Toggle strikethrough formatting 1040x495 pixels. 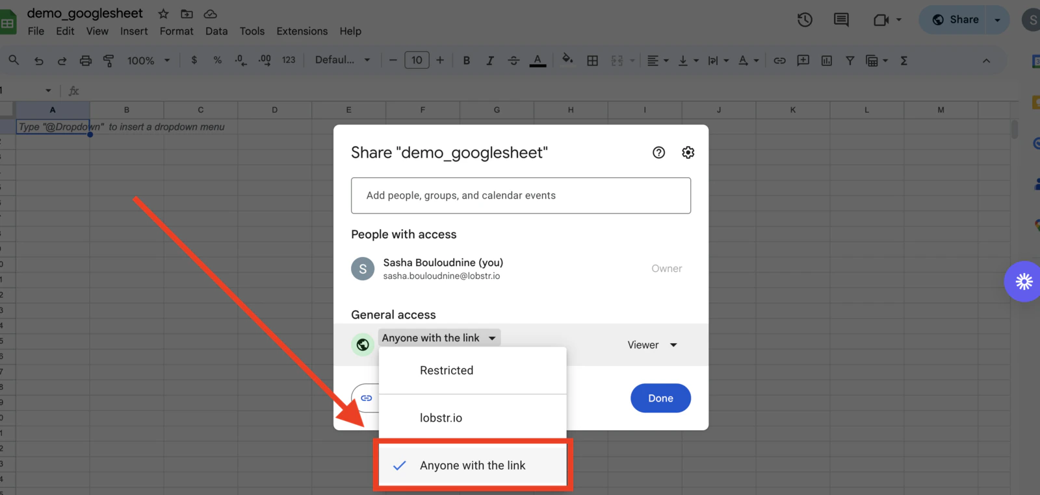point(513,60)
